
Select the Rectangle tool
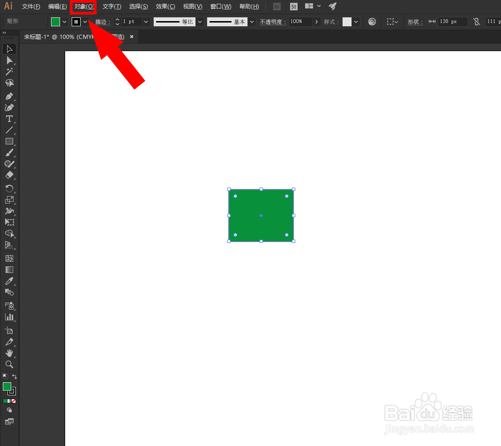coord(9,141)
